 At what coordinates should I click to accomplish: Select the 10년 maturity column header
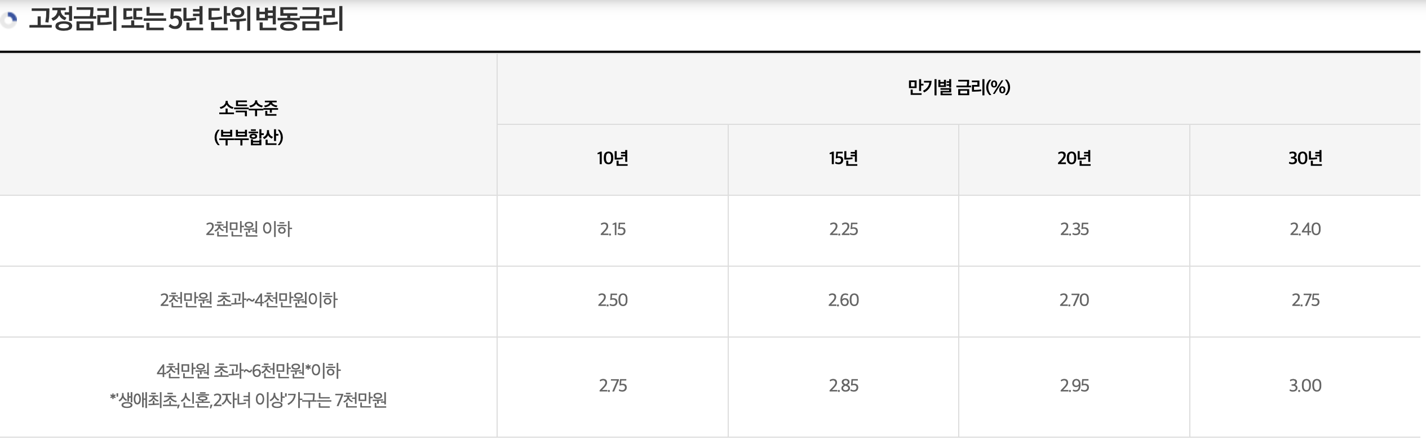[613, 160]
